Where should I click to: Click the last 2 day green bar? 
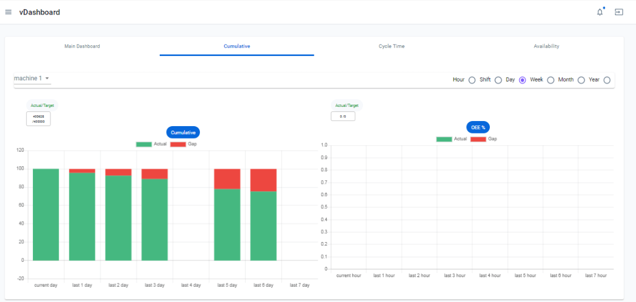point(118,218)
